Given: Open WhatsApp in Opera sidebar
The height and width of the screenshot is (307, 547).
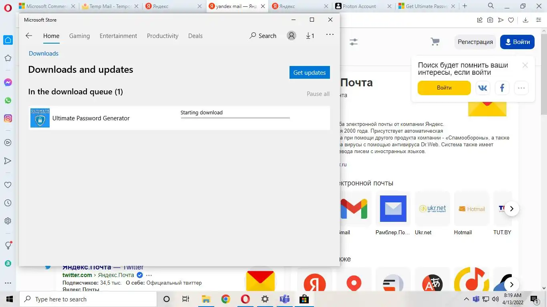Looking at the screenshot, I should 8,100.
